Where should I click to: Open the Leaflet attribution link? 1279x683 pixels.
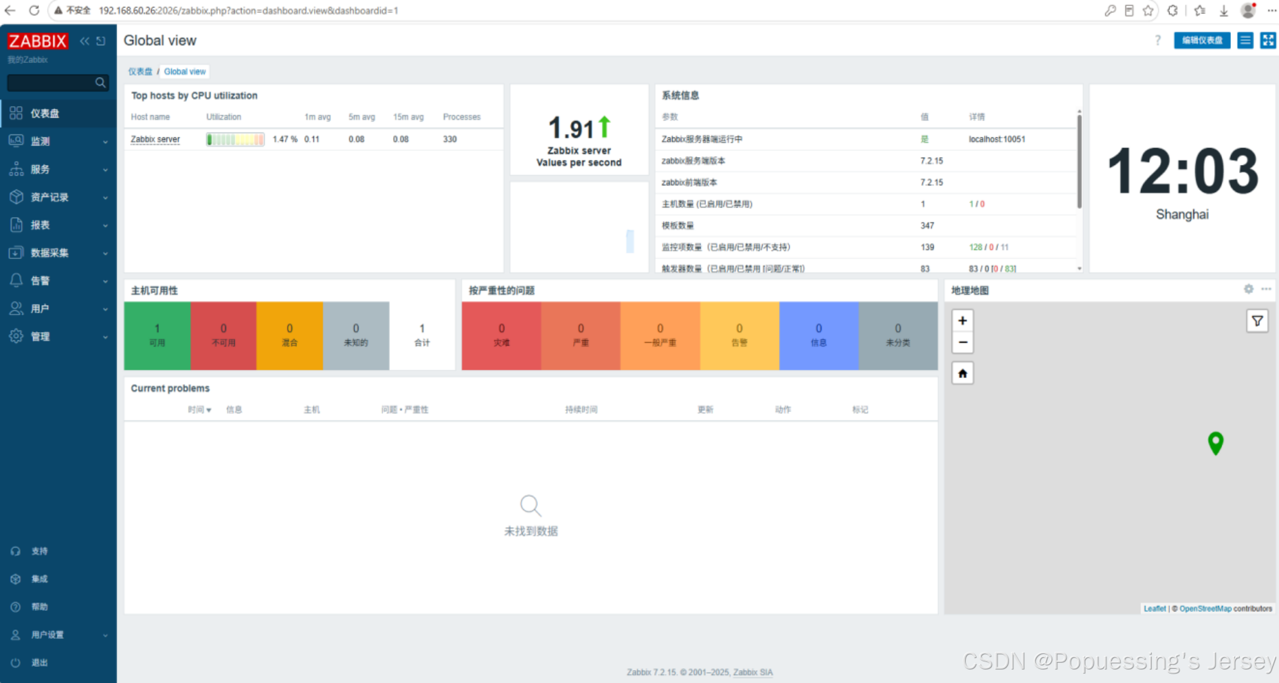coord(1154,609)
